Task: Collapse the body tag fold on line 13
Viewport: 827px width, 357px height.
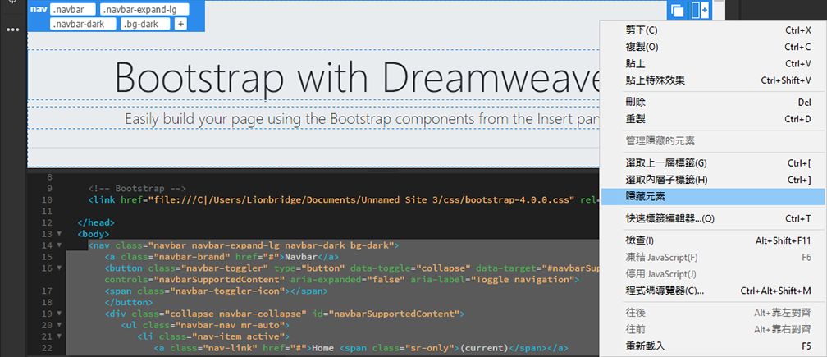Action: (x=59, y=234)
